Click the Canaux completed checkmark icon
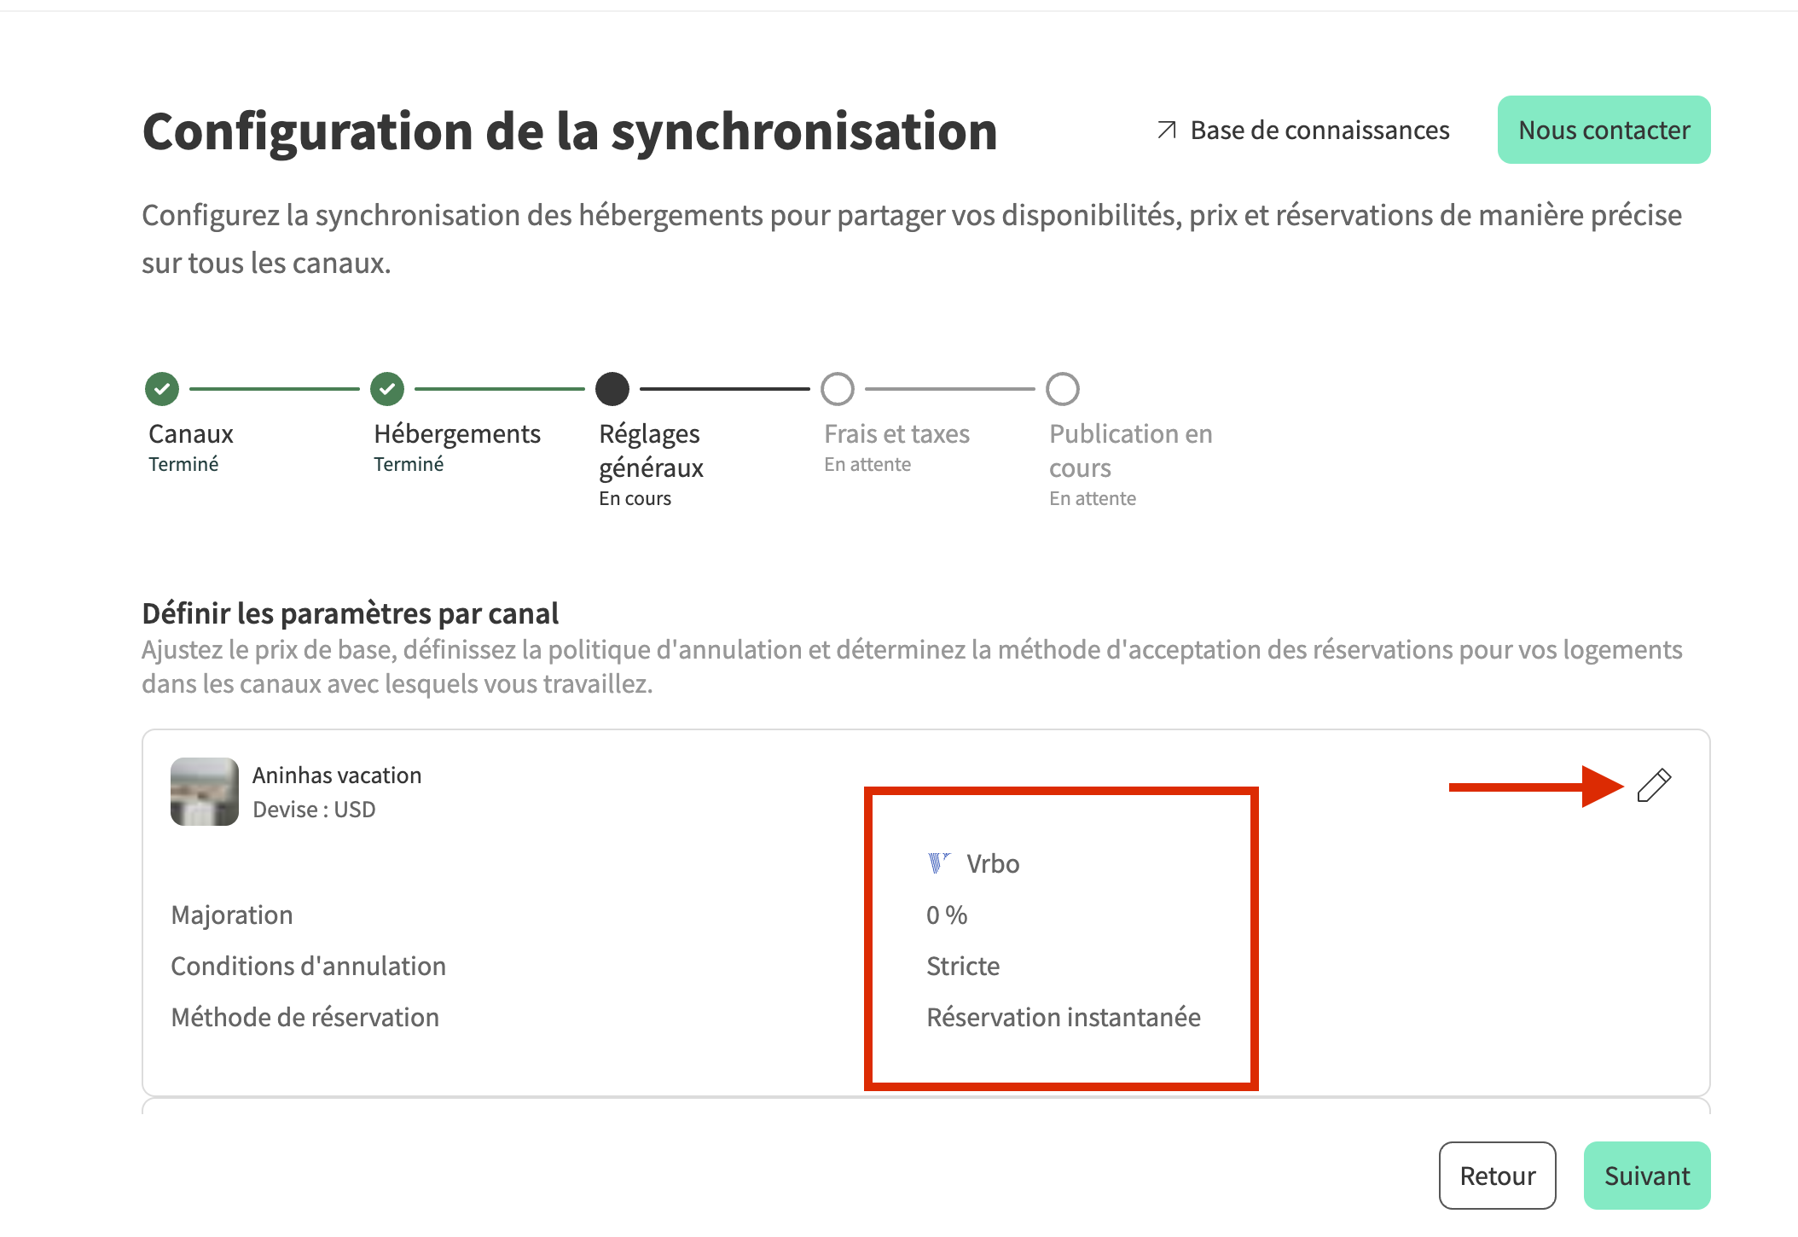The width and height of the screenshot is (1798, 1237). coord(162,389)
